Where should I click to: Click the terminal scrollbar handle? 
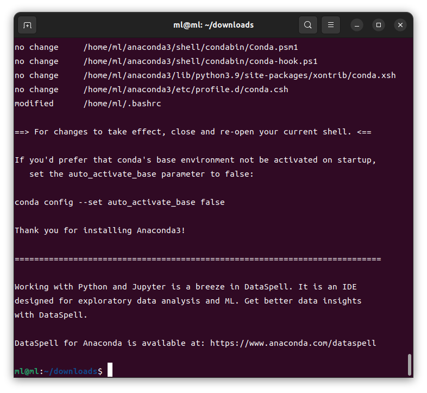[409, 364]
